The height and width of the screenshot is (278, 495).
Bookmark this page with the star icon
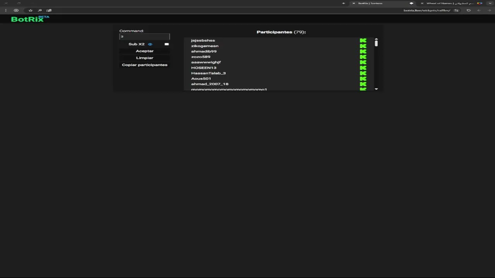point(31,10)
